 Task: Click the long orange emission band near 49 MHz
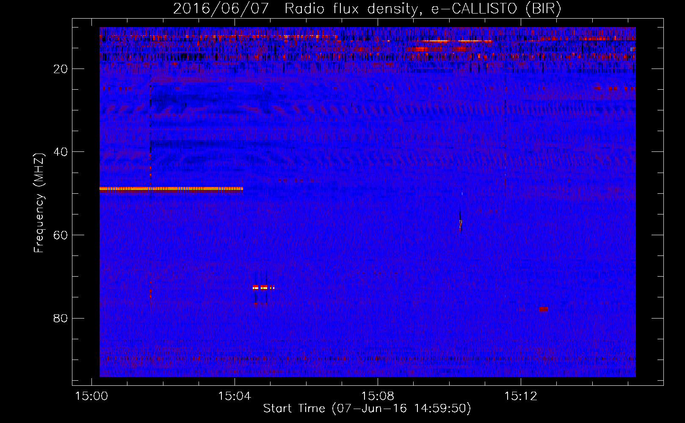click(x=171, y=189)
